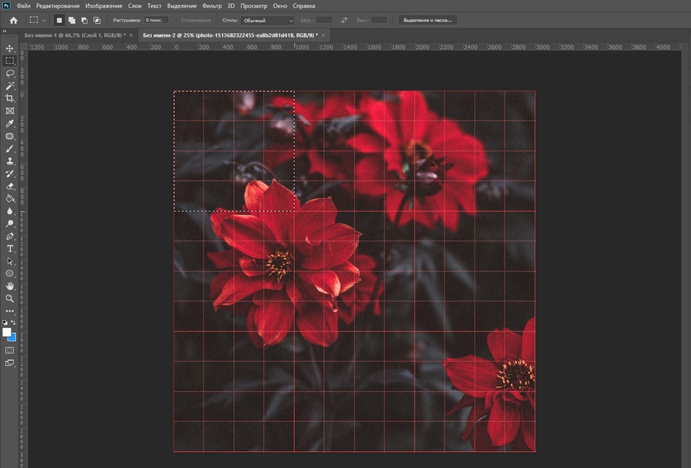The height and width of the screenshot is (468, 691).
Task: Open the Окно menu
Action: click(x=279, y=6)
